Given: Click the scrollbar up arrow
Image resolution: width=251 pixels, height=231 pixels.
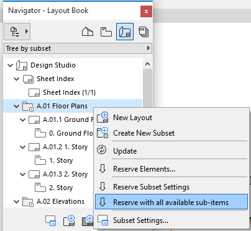Looking at the screenshot, I should pos(147,64).
